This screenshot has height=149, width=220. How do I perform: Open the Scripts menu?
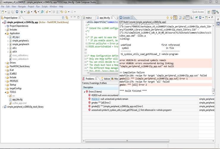pyautogui.click(x=45, y=7)
